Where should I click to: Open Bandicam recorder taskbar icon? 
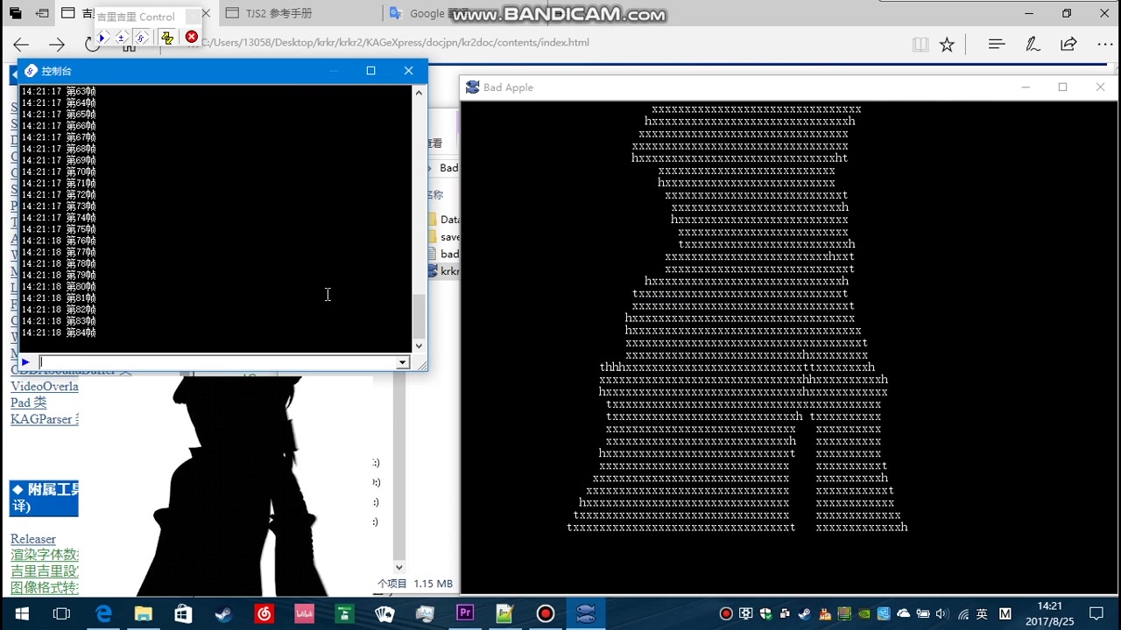546,613
